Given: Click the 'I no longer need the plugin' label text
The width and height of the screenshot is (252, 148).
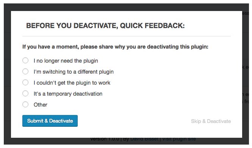Looking at the screenshot, I should (x=66, y=61).
